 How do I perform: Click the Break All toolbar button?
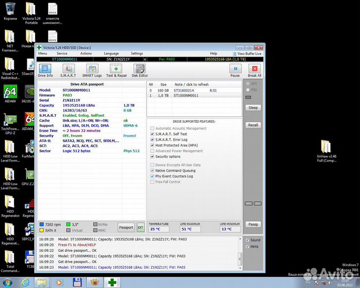[x=254, y=70]
